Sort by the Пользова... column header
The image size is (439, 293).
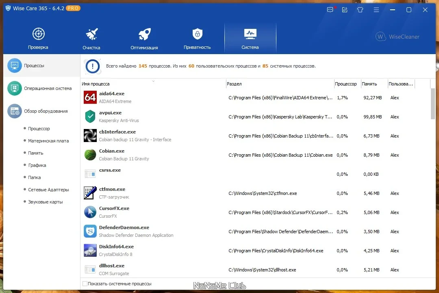tap(401, 84)
